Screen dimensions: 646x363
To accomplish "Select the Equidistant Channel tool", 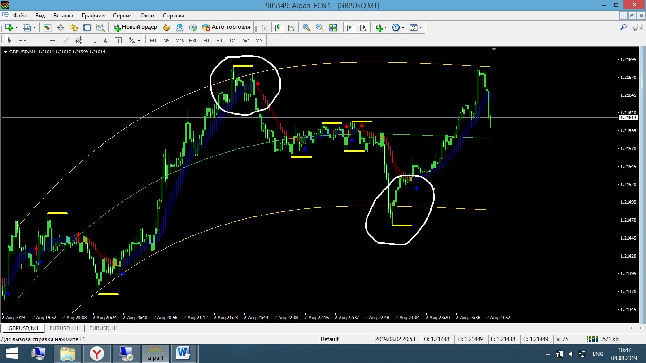I will 79,40.
